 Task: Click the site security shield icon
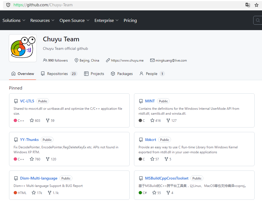(8, 5)
